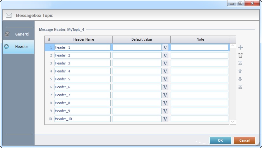Click the move down arrow icon
This screenshot has height=148, width=262.
(240, 79)
